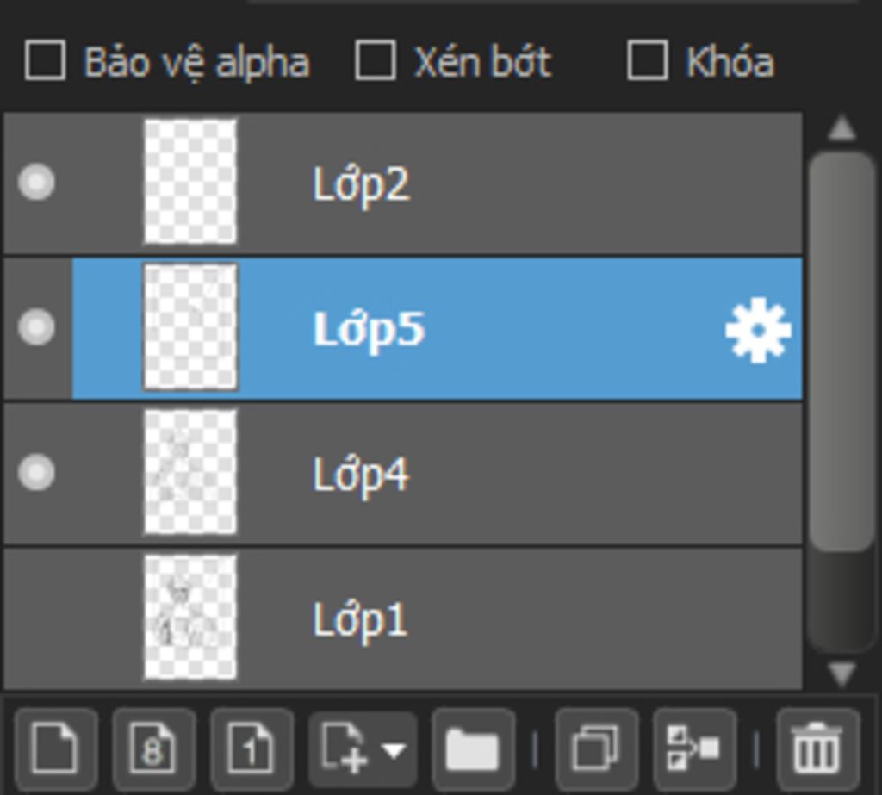Hide the Lớp2 layer
Viewport: 882px width, 795px height.
point(36,183)
